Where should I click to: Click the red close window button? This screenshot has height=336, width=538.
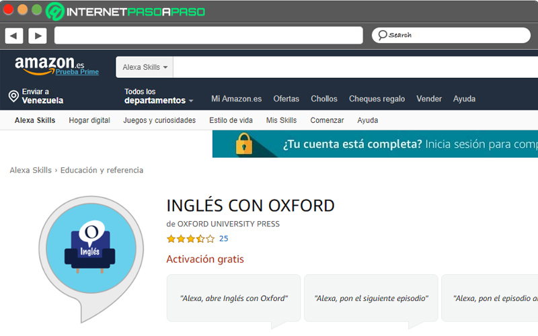(x=8, y=9)
